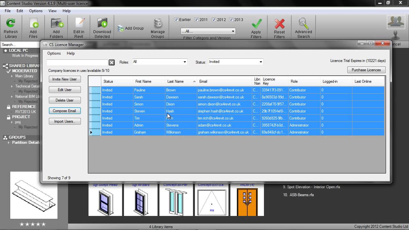The image size is (409, 230).
Task: Select Pauline Brown's email cell
Action: pyautogui.click(x=224, y=90)
